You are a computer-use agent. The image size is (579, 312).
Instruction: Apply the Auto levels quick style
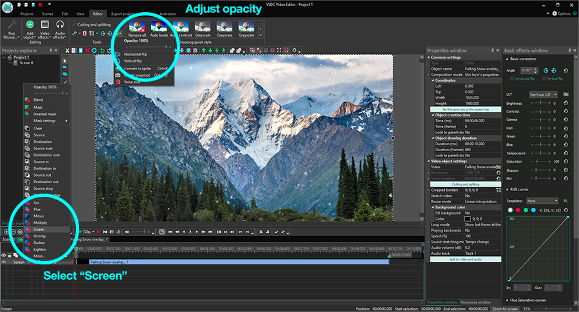click(x=159, y=29)
